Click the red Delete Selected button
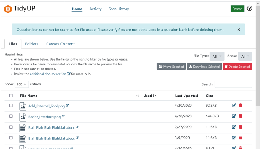261x152 pixels. click(x=237, y=67)
